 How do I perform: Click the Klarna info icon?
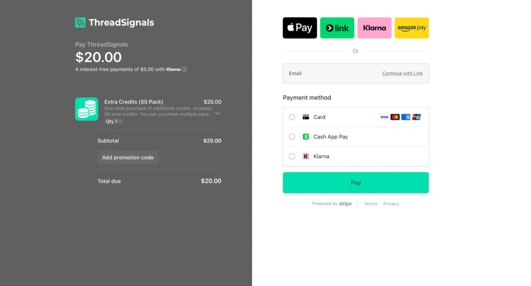[x=185, y=69]
